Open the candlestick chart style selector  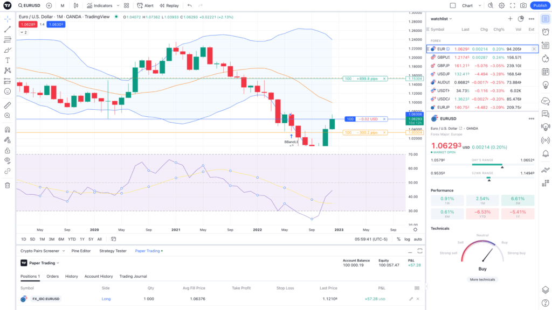pos(76,5)
